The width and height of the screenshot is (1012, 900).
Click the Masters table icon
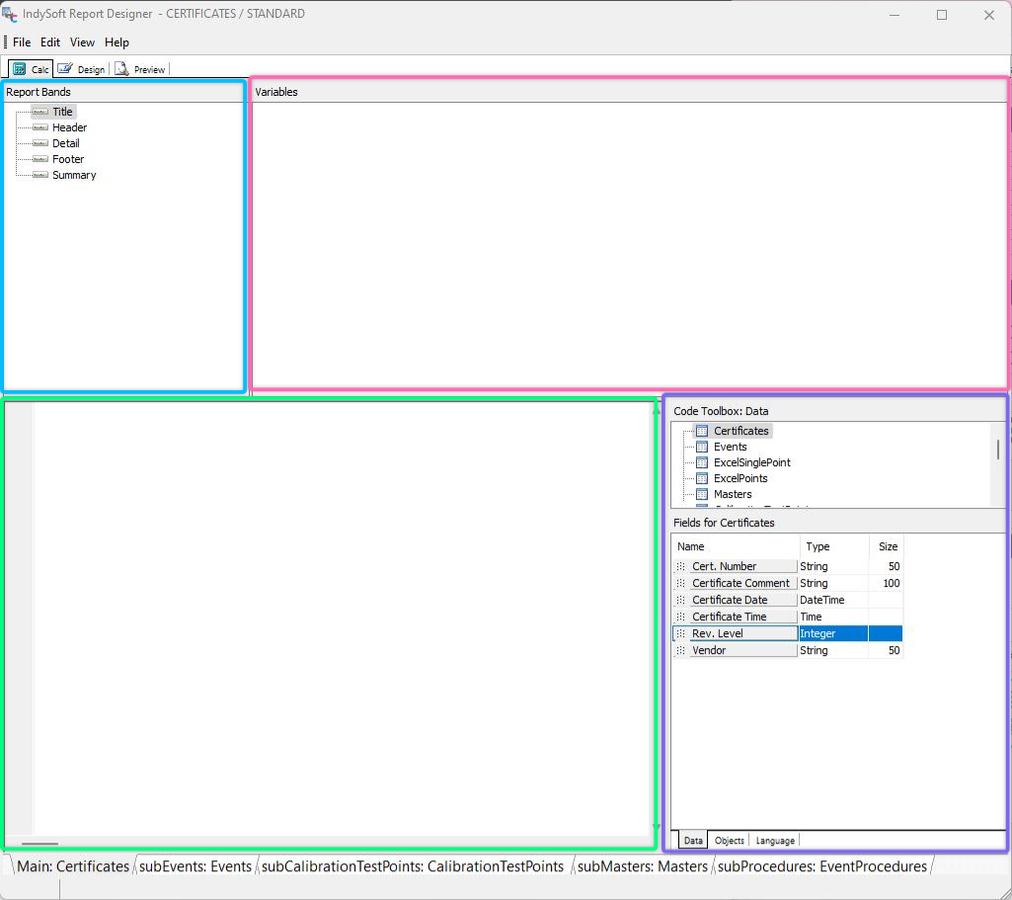[702, 494]
